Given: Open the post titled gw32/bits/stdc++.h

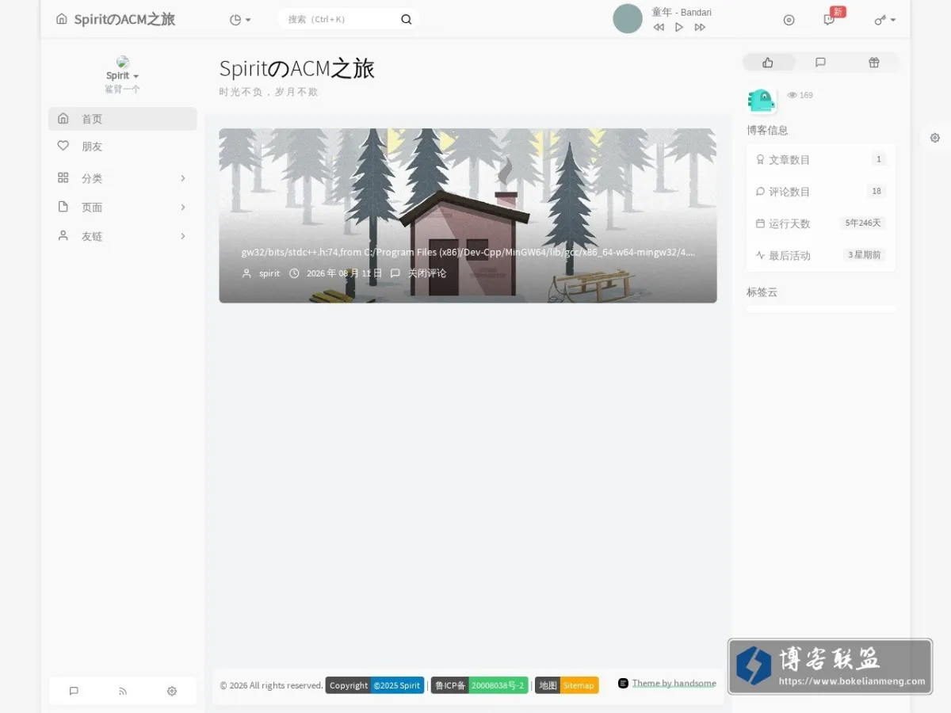Looking at the screenshot, I should click(x=468, y=253).
